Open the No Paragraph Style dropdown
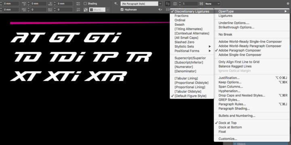 [x=160, y=4]
